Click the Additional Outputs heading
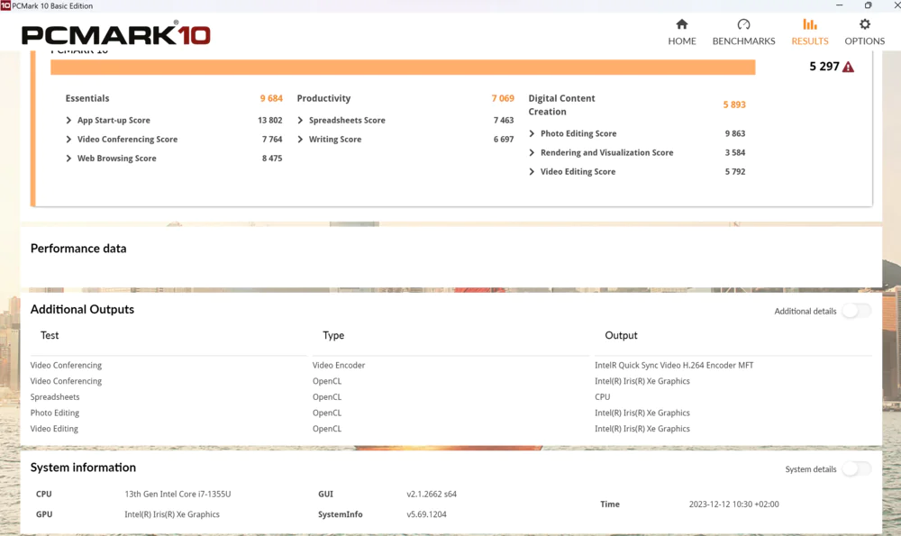 82,309
